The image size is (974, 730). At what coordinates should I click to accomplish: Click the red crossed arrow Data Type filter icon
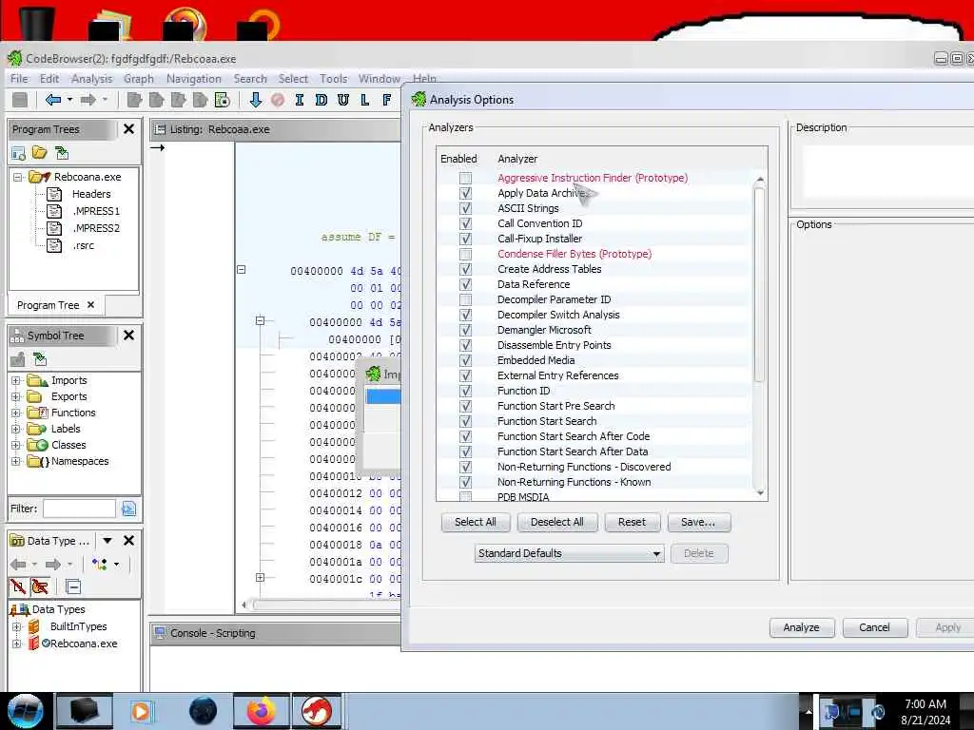click(x=18, y=586)
